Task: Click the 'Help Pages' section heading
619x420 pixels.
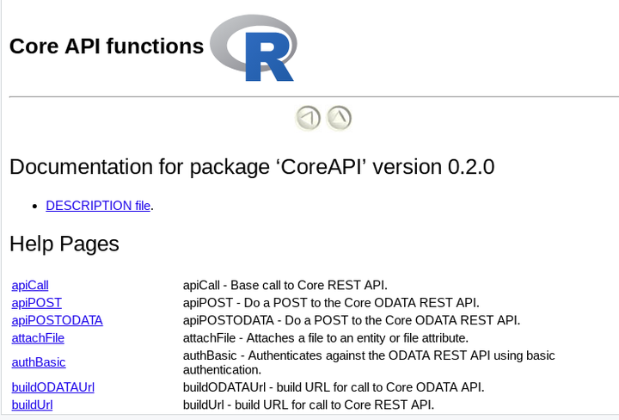Action: (64, 244)
